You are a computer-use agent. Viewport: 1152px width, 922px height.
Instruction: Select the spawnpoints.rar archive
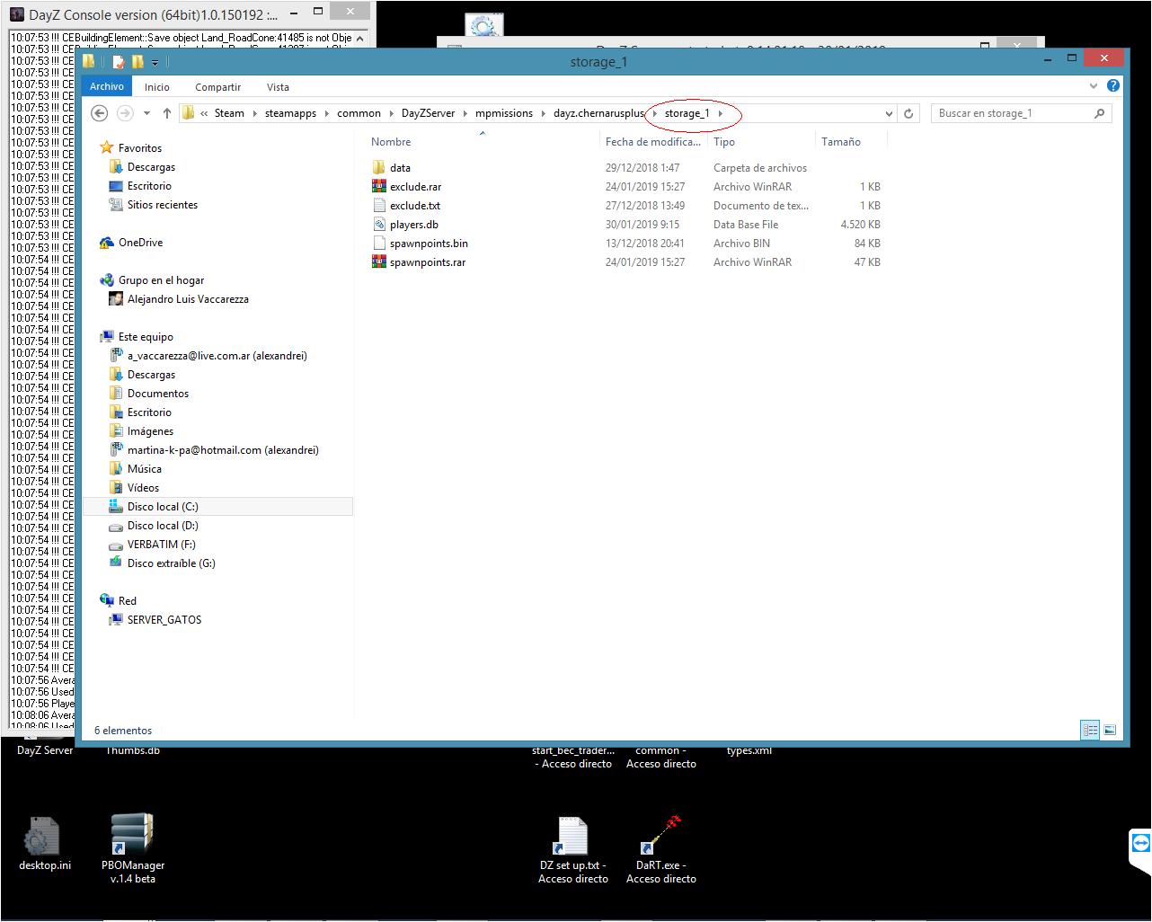[428, 262]
